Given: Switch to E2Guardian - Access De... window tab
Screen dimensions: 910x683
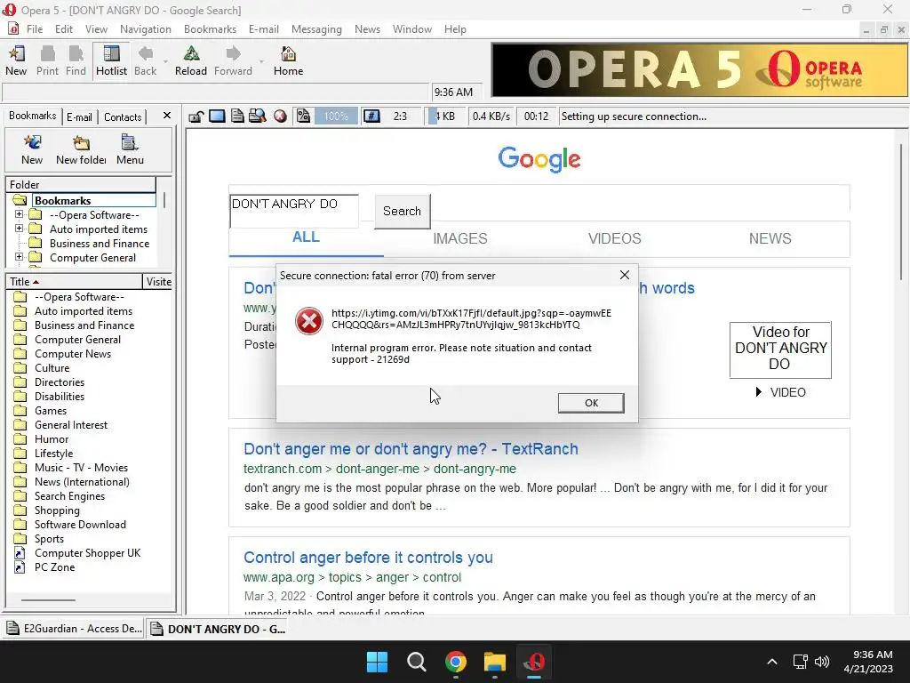Looking at the screenshot, I should point(75,629).
